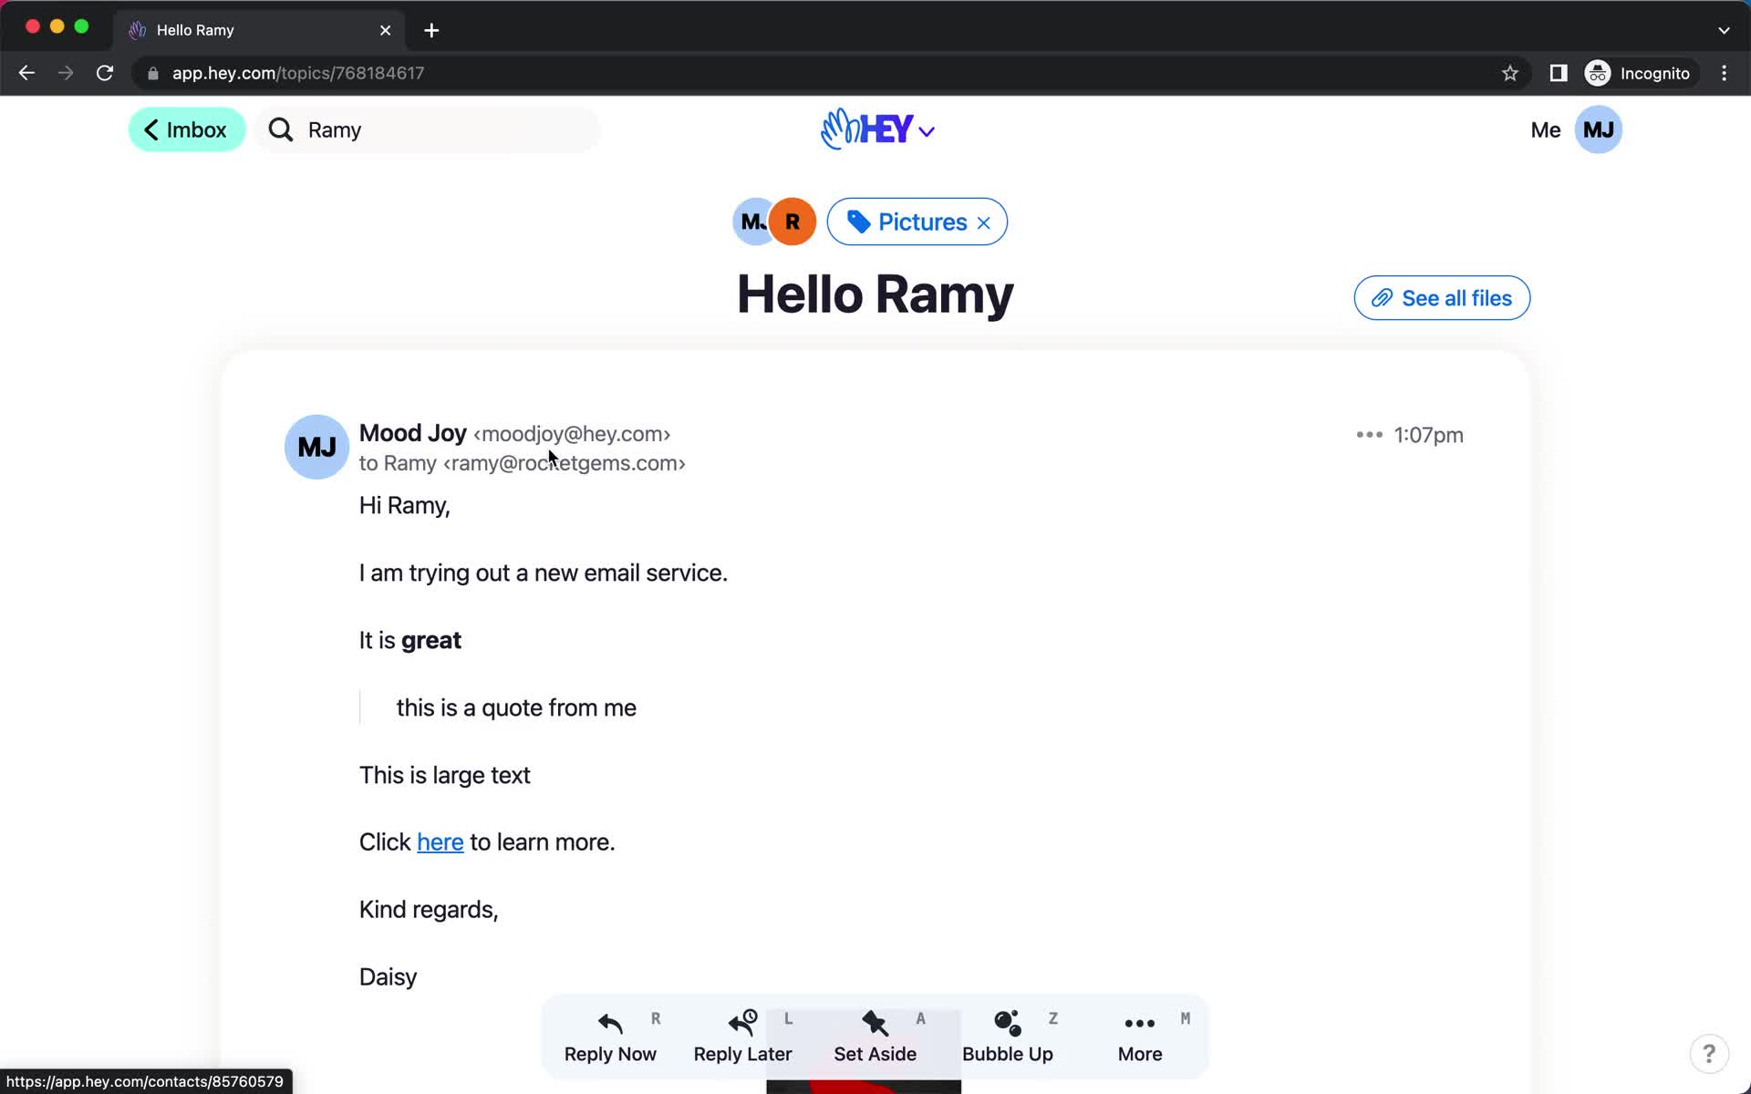
Task: Click Bubble Up button
Action: point(1008,1037)
